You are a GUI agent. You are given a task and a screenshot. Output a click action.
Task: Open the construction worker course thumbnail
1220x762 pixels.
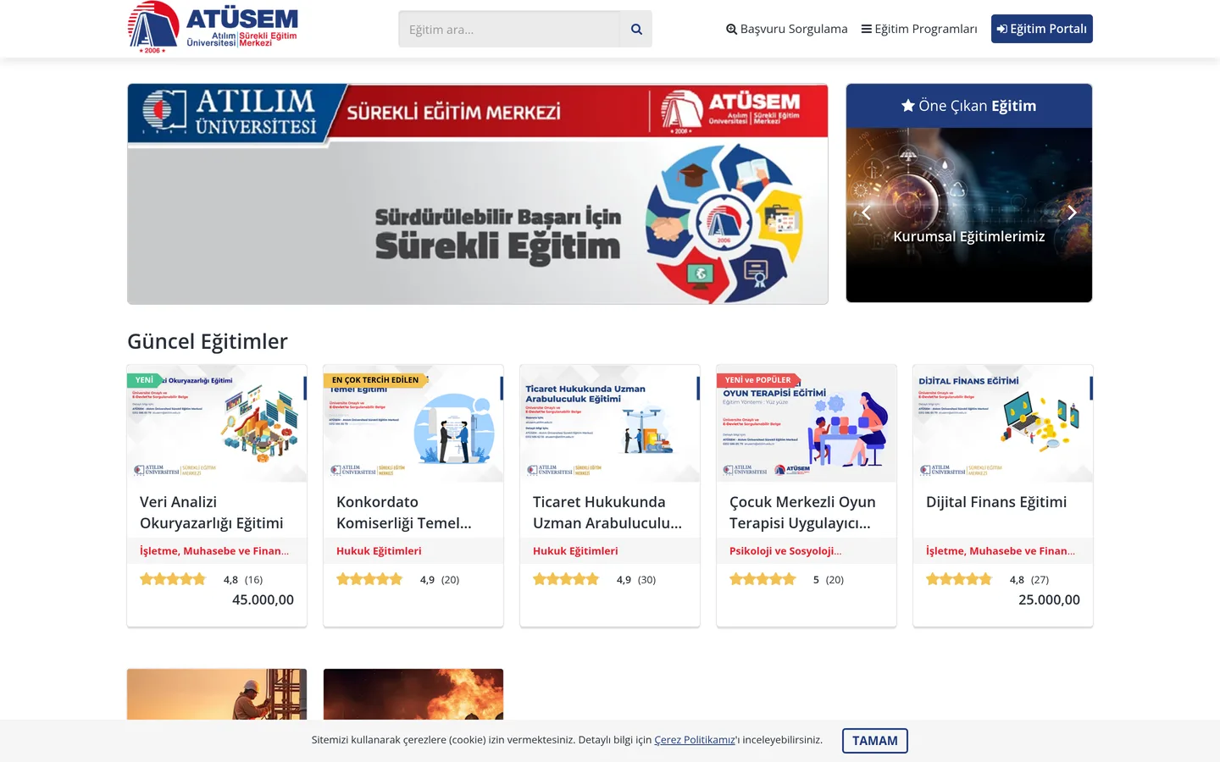[x=217, y=694]
